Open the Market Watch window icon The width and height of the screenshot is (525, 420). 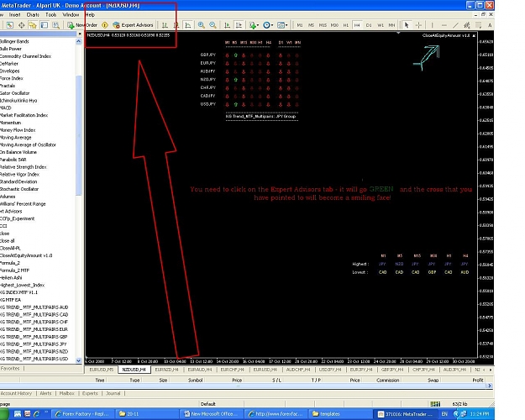pyautogui.click(x=10, y=25)
